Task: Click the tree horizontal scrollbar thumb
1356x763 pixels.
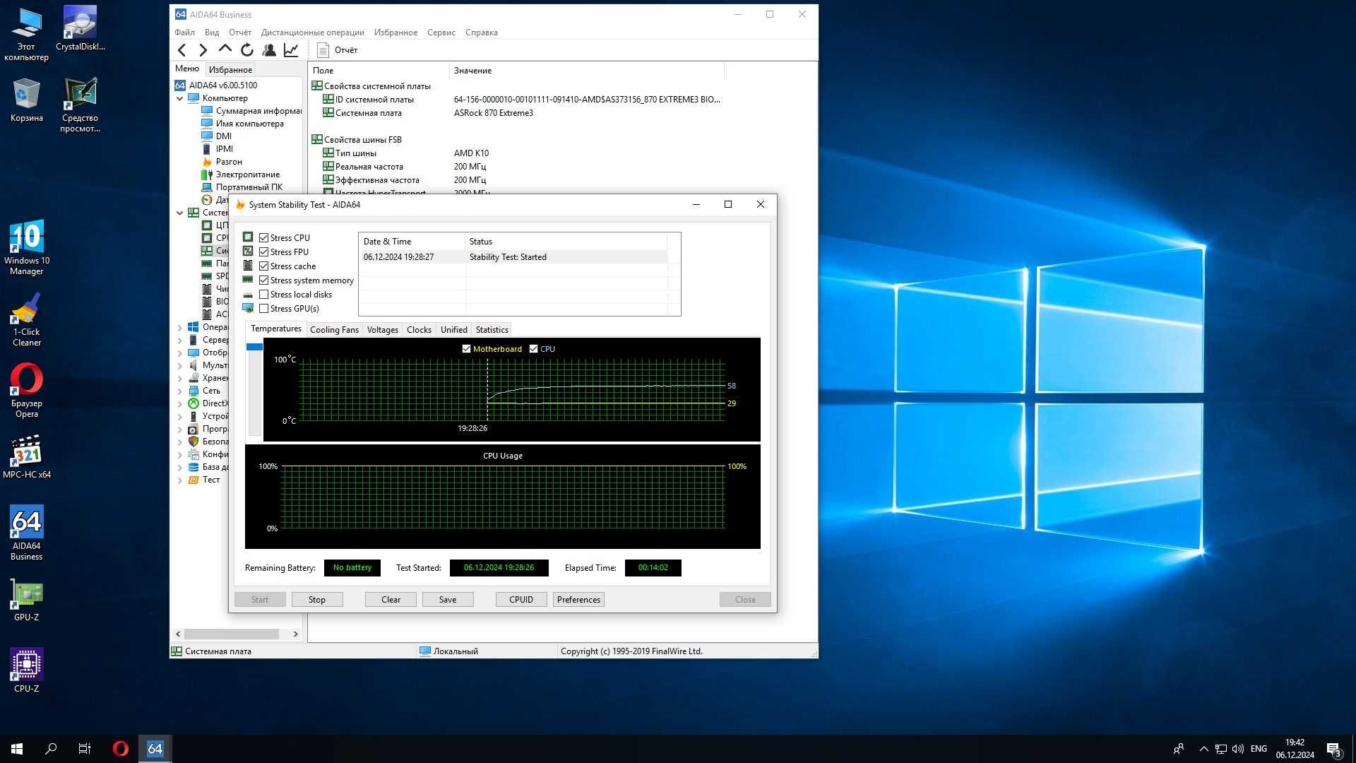Action: (x=232, y=634)
